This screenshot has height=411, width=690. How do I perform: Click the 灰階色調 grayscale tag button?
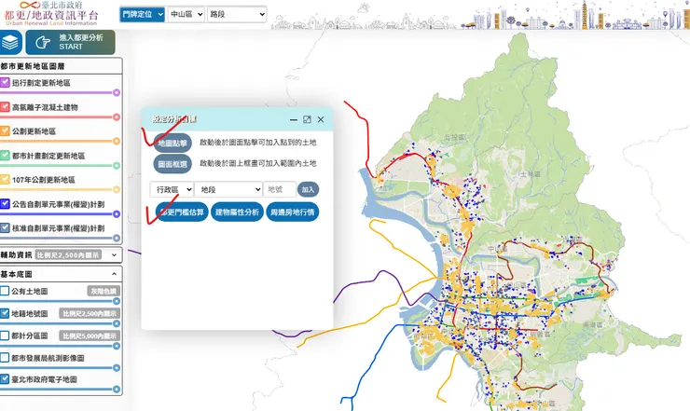pos(103,291)
